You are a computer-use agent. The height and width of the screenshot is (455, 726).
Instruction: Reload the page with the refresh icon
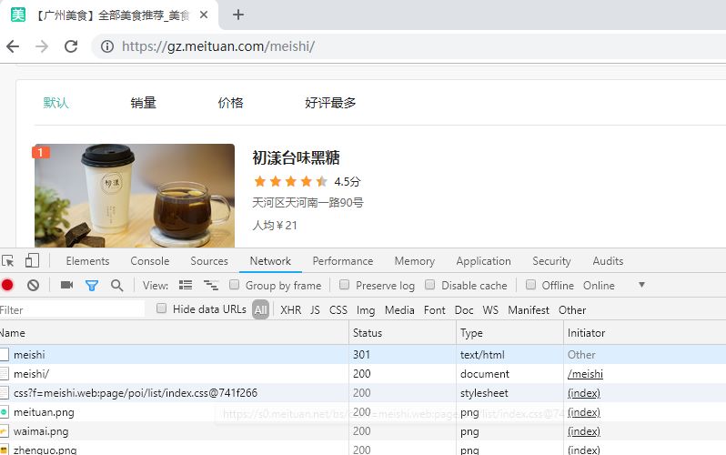pos(71,46)
